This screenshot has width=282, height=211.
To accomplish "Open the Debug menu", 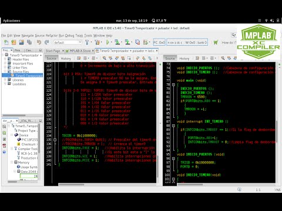I will tap(69, 35).
